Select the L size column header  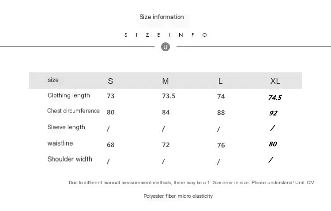[220, 81]
